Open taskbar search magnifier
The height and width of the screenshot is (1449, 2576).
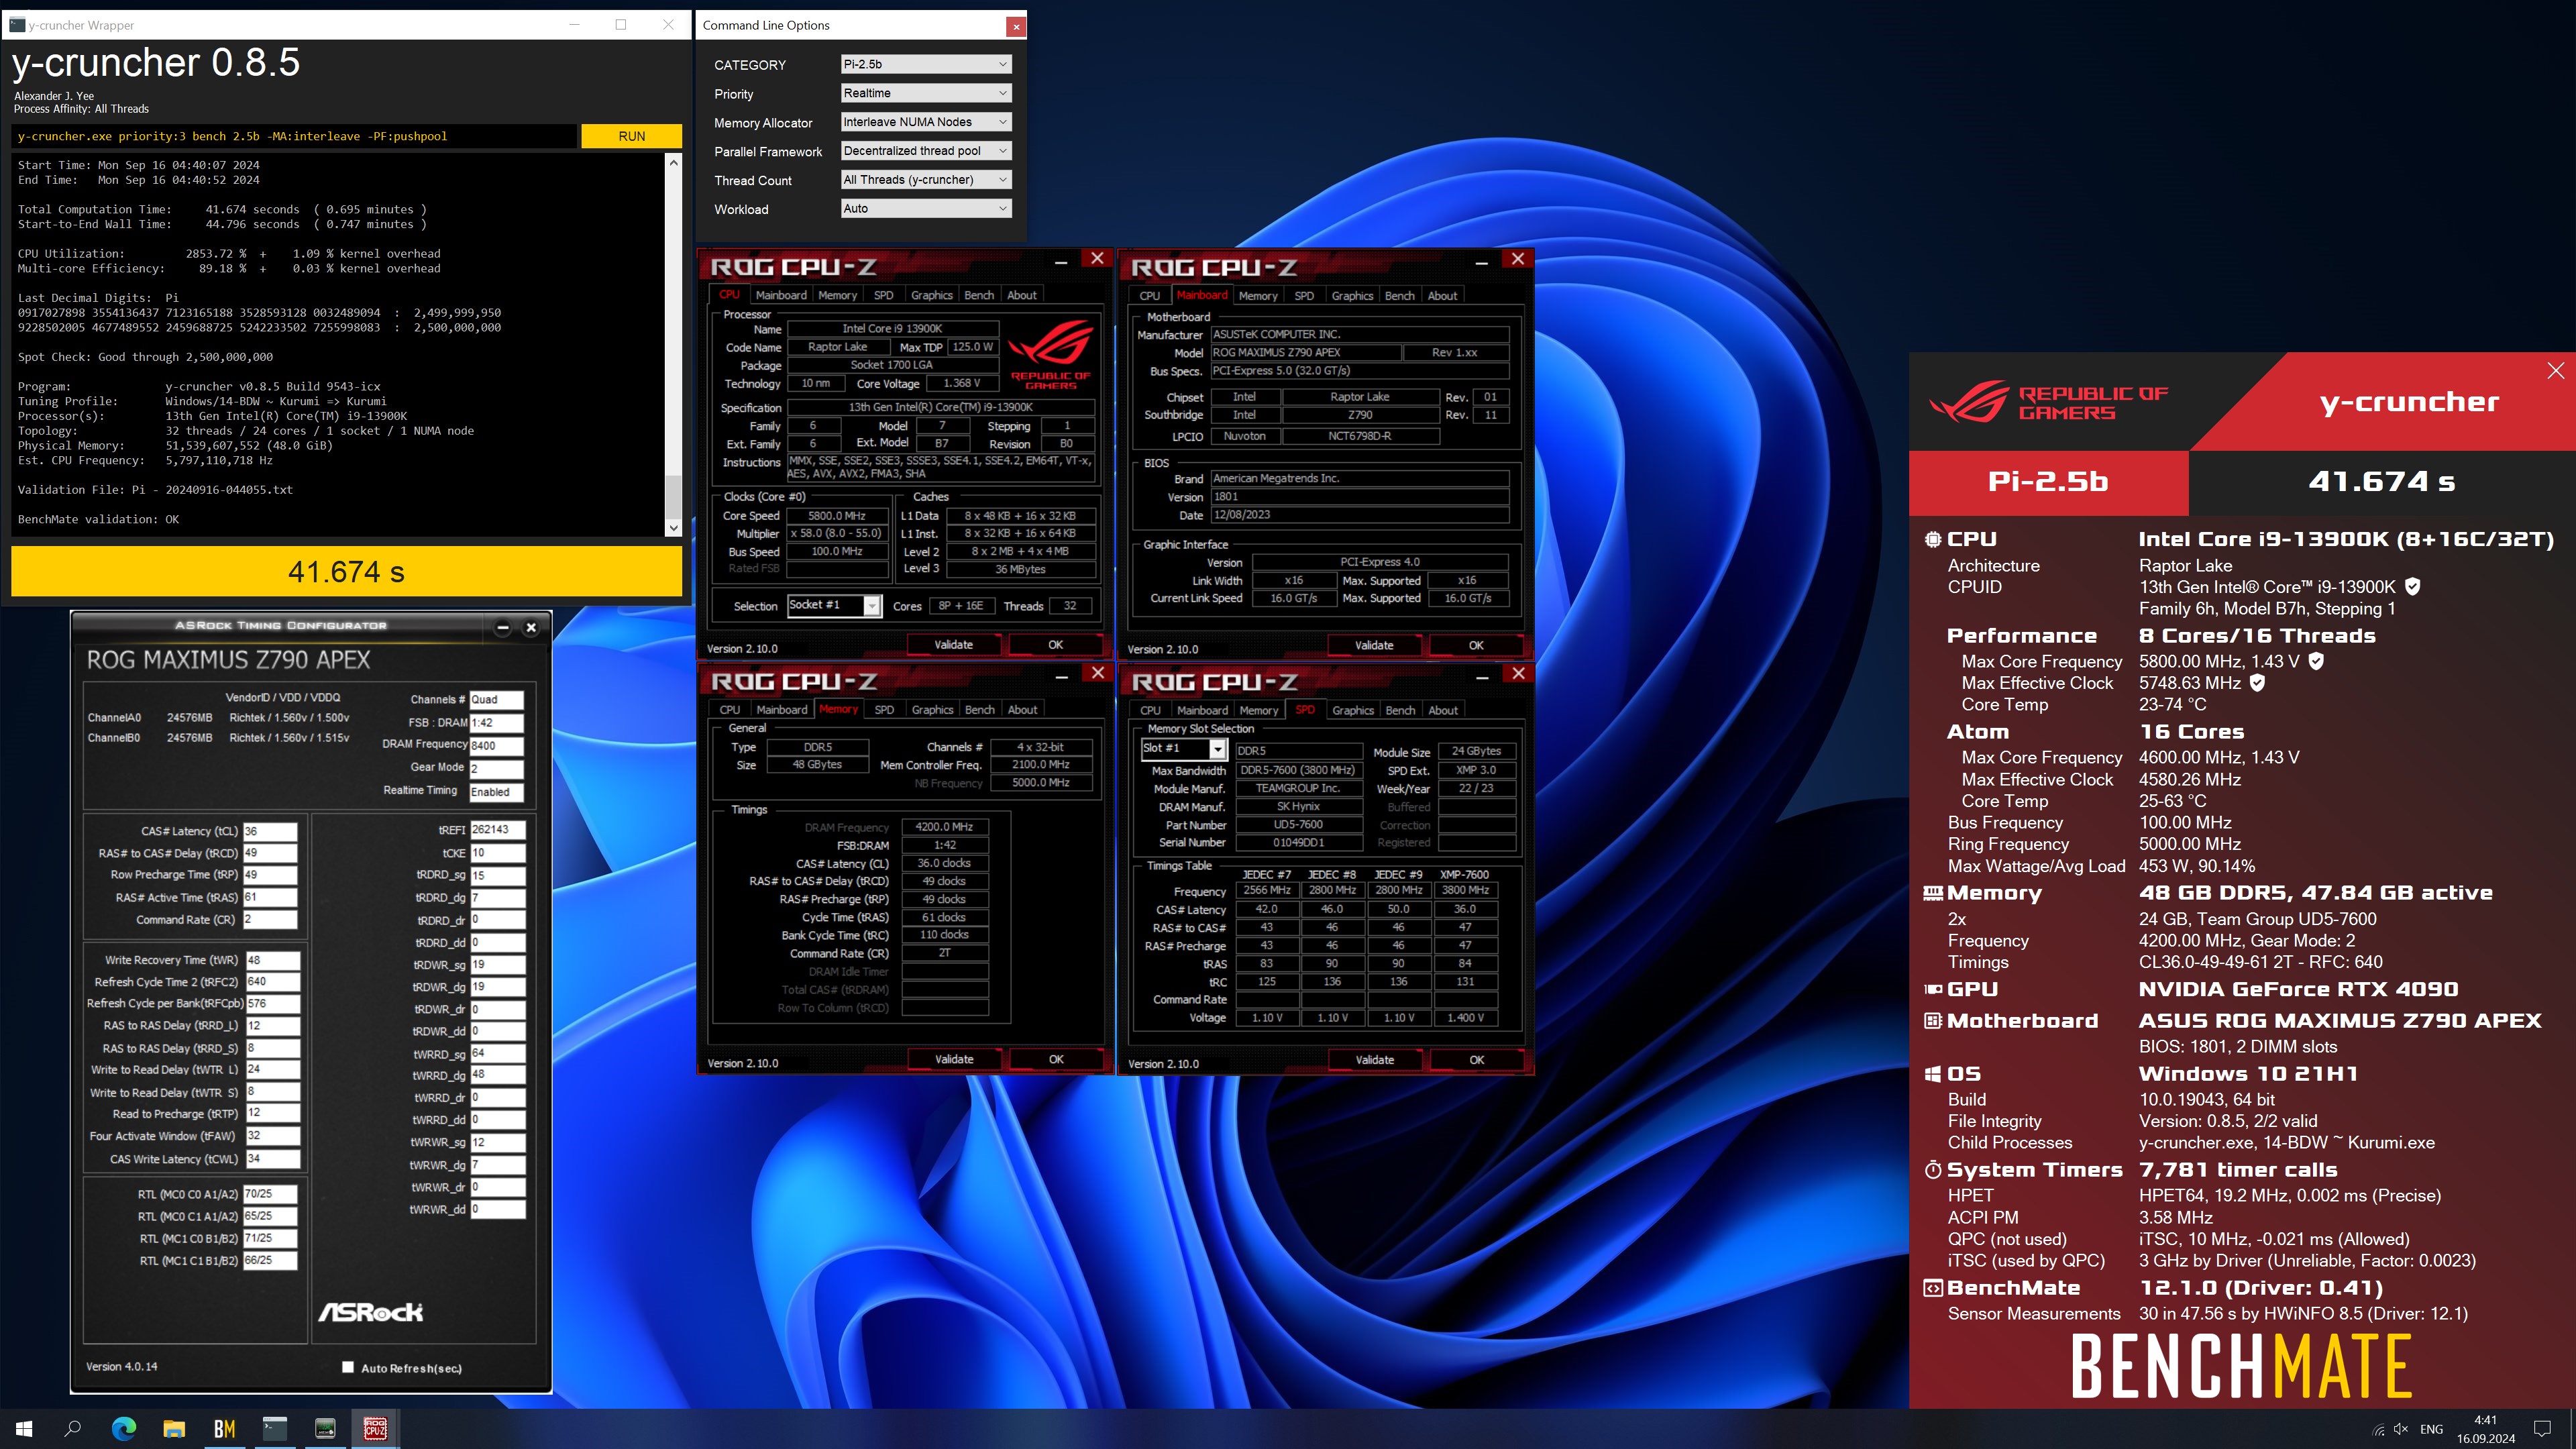coord(73,1429)
